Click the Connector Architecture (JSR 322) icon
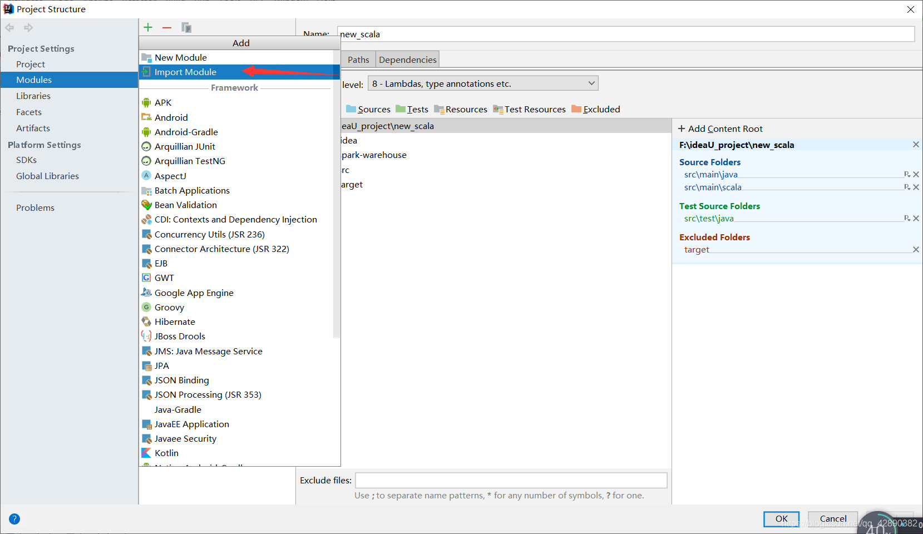Image resolution: width=923 pixels, height=534 pixels. pos(146,249)
